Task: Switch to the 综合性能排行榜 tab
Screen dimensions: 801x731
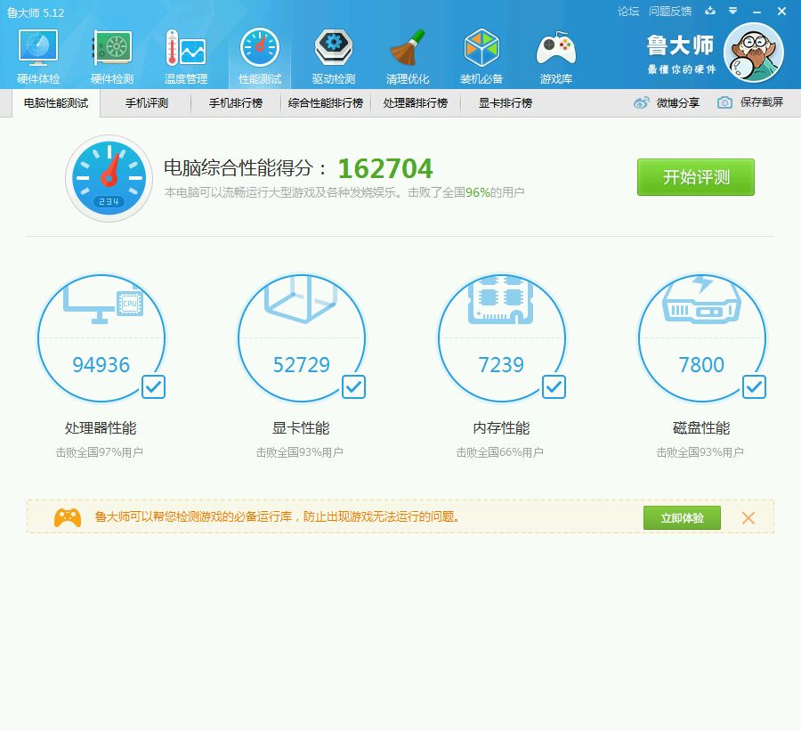Action: click(x=326, y=103)
